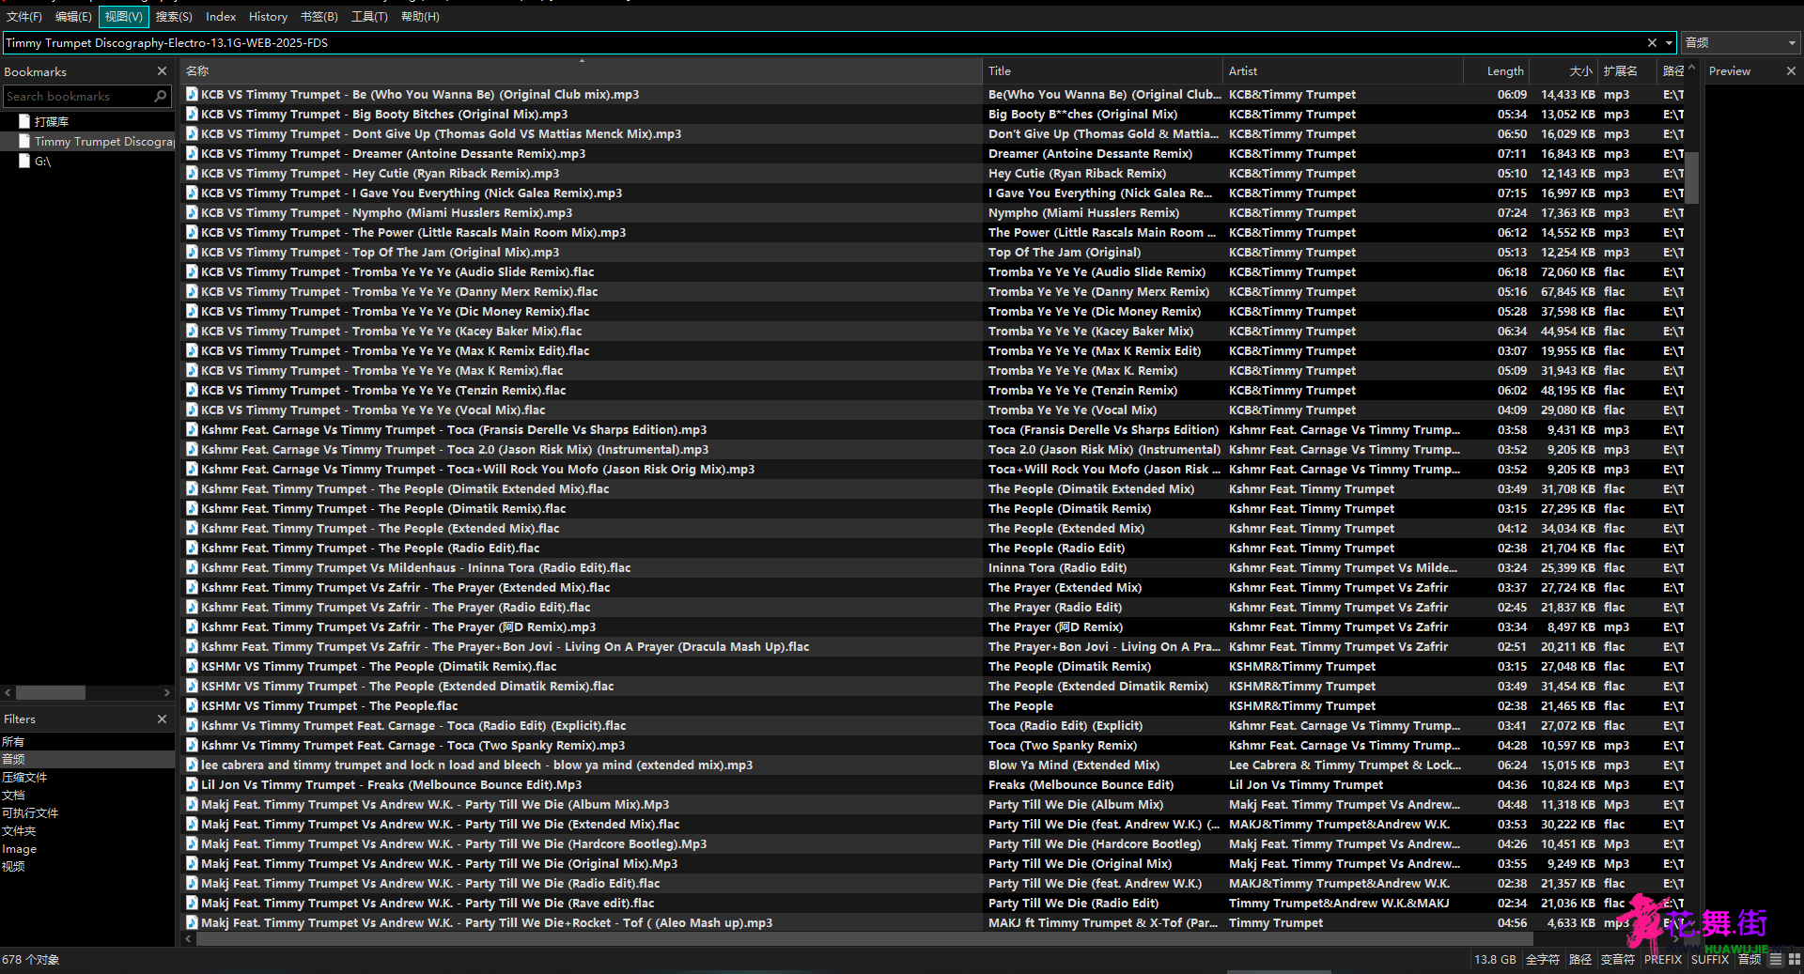Click the magnifier icon in Search bookmarks
1804x974 pixels.
pos(161,96)
